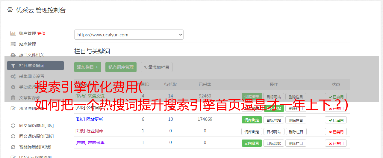Viewport: 383px width, 158px height.
Task: Click the gear icon beside 优采云 管理控制台
Action: [10, 10]
